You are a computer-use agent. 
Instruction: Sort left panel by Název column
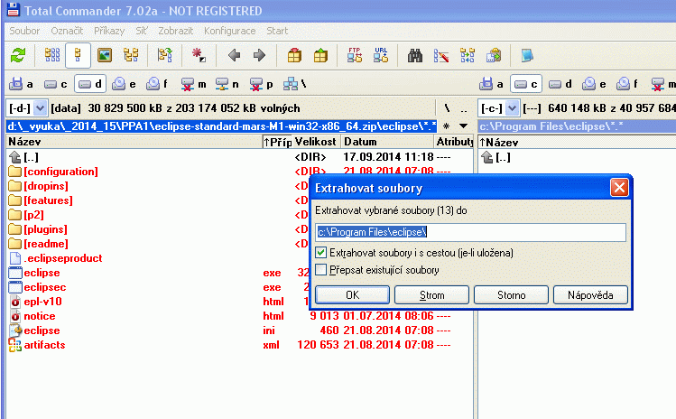[x=134, y=142]
